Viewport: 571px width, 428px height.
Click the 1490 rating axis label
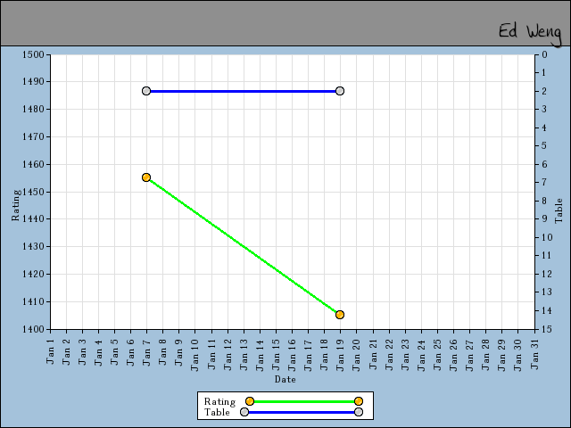point(33,81)
